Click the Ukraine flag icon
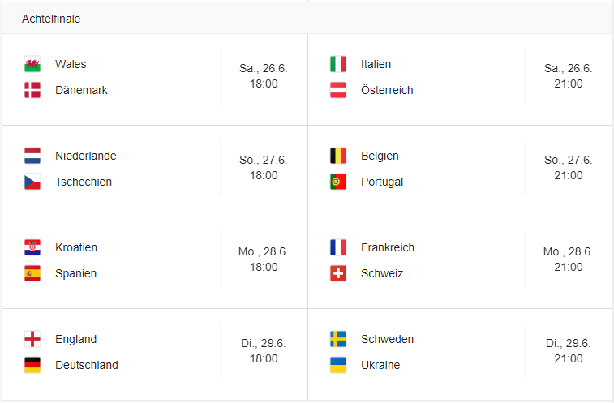Viewport: 614px width, 403px height. coord(338,365)
